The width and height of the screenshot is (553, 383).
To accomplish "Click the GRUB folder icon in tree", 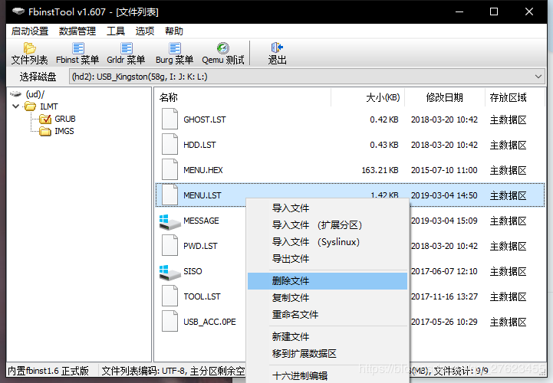I will tap(45, 119).
